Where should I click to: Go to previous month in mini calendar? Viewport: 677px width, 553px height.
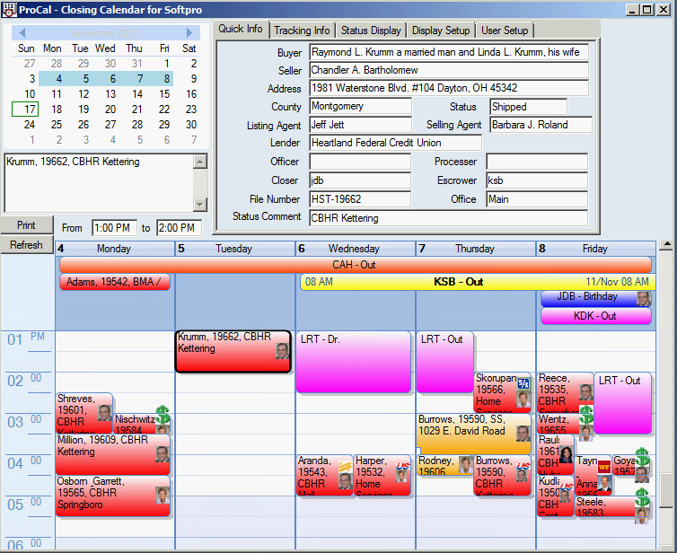pos(22,32)
